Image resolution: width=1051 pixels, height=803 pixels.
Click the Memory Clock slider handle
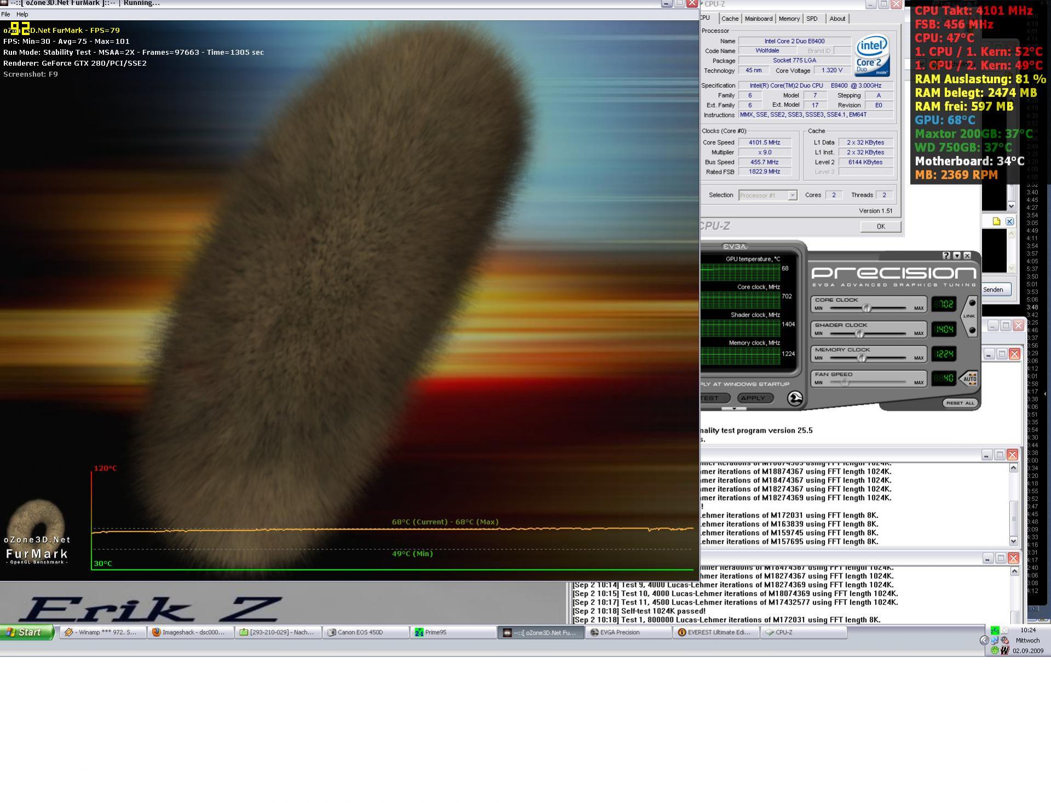[x=862, y=358]
